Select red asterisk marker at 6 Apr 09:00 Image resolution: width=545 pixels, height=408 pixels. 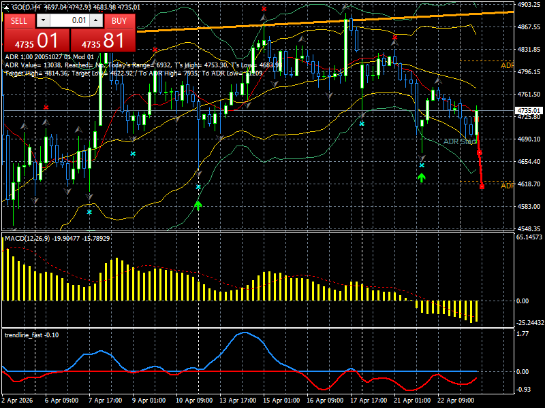[x=46, y=107]
